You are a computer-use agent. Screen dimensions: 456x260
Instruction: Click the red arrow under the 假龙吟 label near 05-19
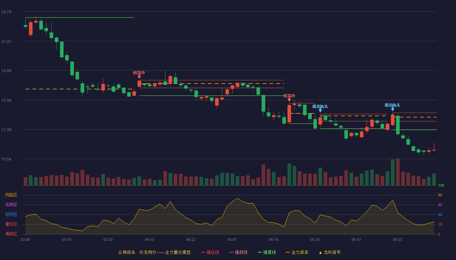point(289,100)
